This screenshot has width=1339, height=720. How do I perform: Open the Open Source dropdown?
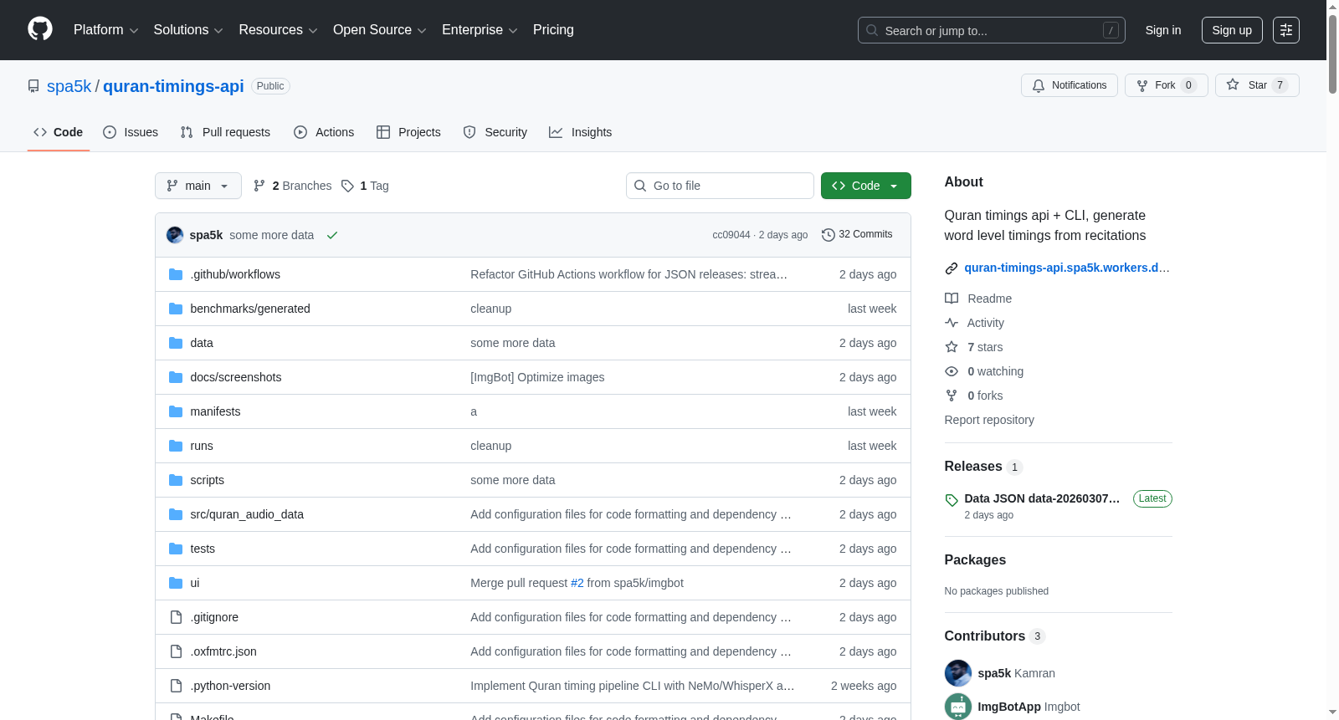point(380,30)
